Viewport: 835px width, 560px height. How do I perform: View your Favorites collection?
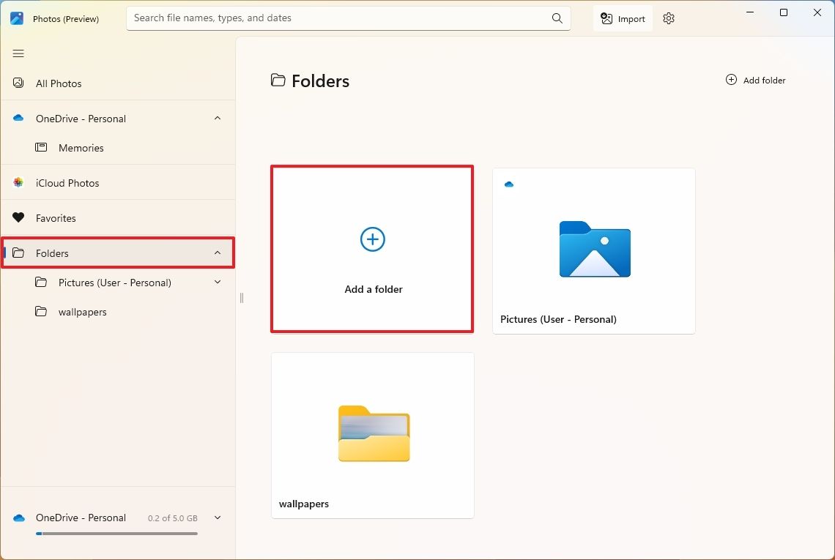[x=56, y=217]
